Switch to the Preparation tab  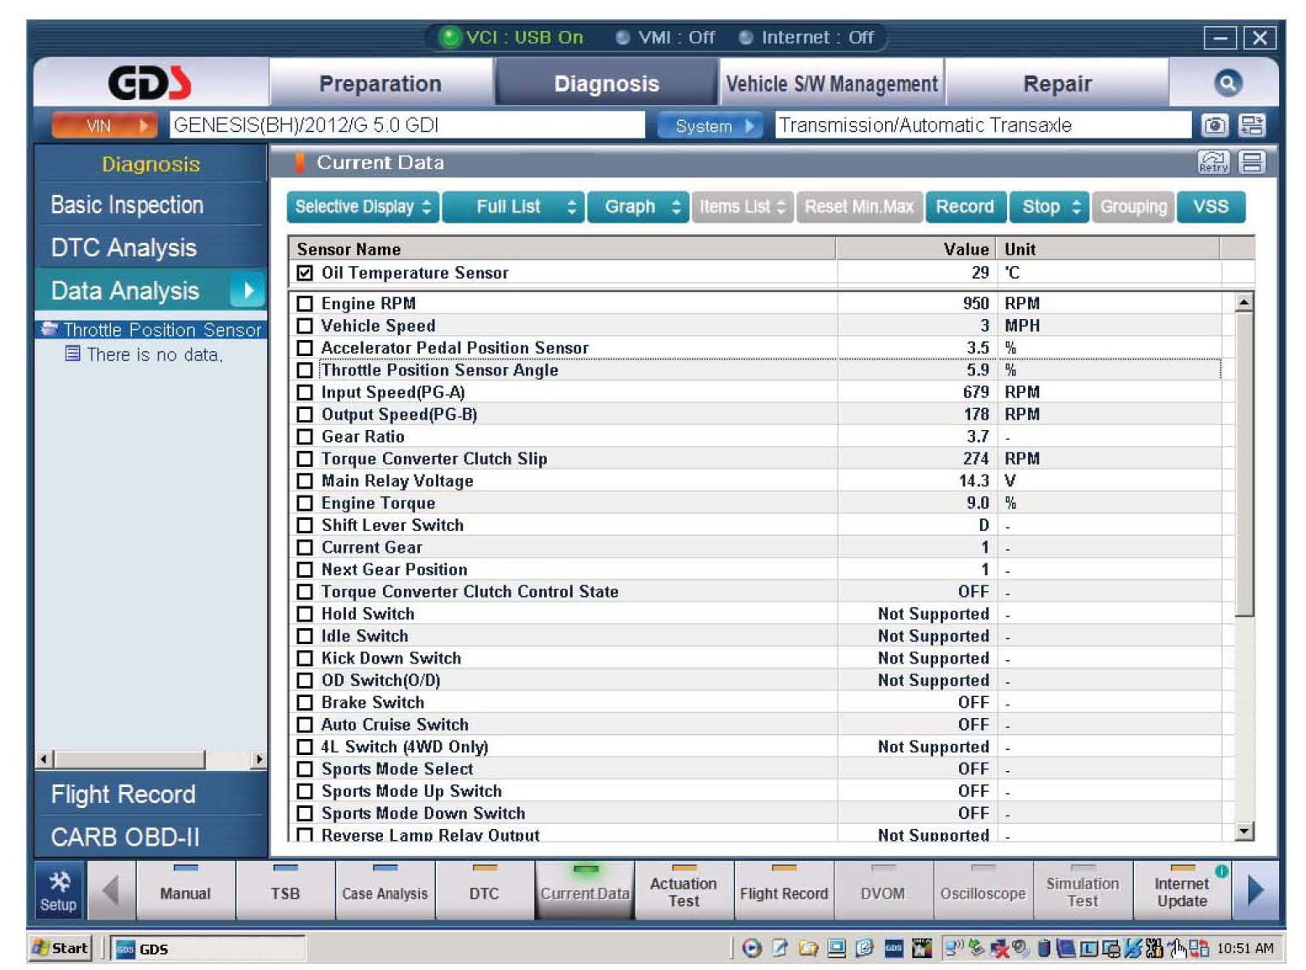click(380, 84)
